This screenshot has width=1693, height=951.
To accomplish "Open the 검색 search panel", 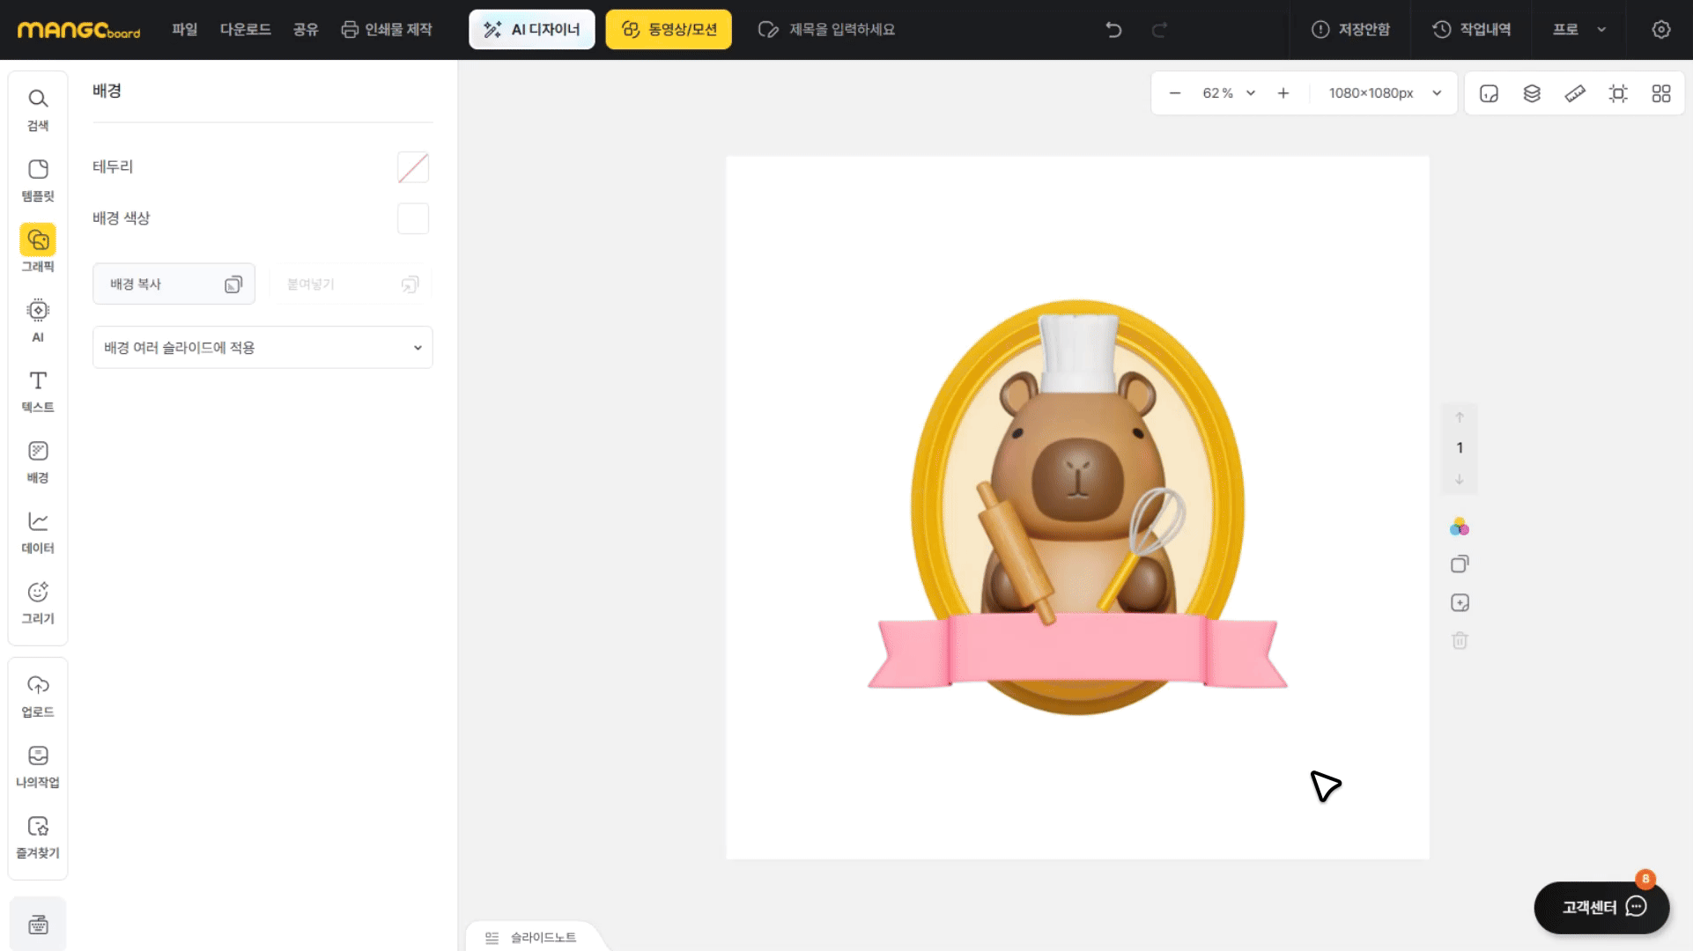I will point(38,108).
